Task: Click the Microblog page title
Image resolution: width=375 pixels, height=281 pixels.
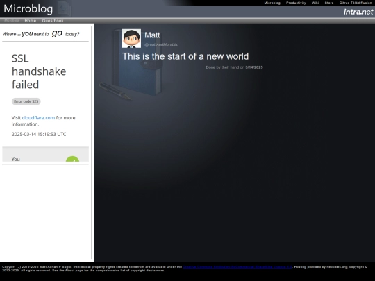Action: (28, 9)
